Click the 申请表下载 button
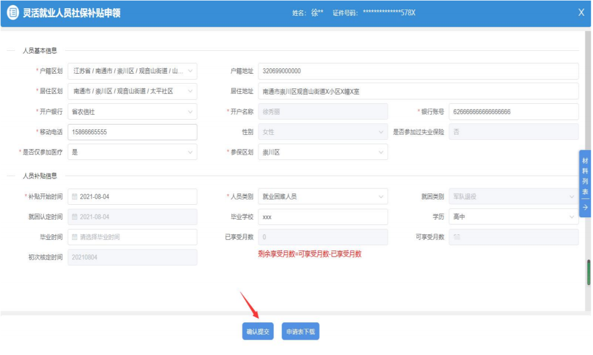Viewport: 593px width, 355px height. pyautogui.click(x=300, y=332)
